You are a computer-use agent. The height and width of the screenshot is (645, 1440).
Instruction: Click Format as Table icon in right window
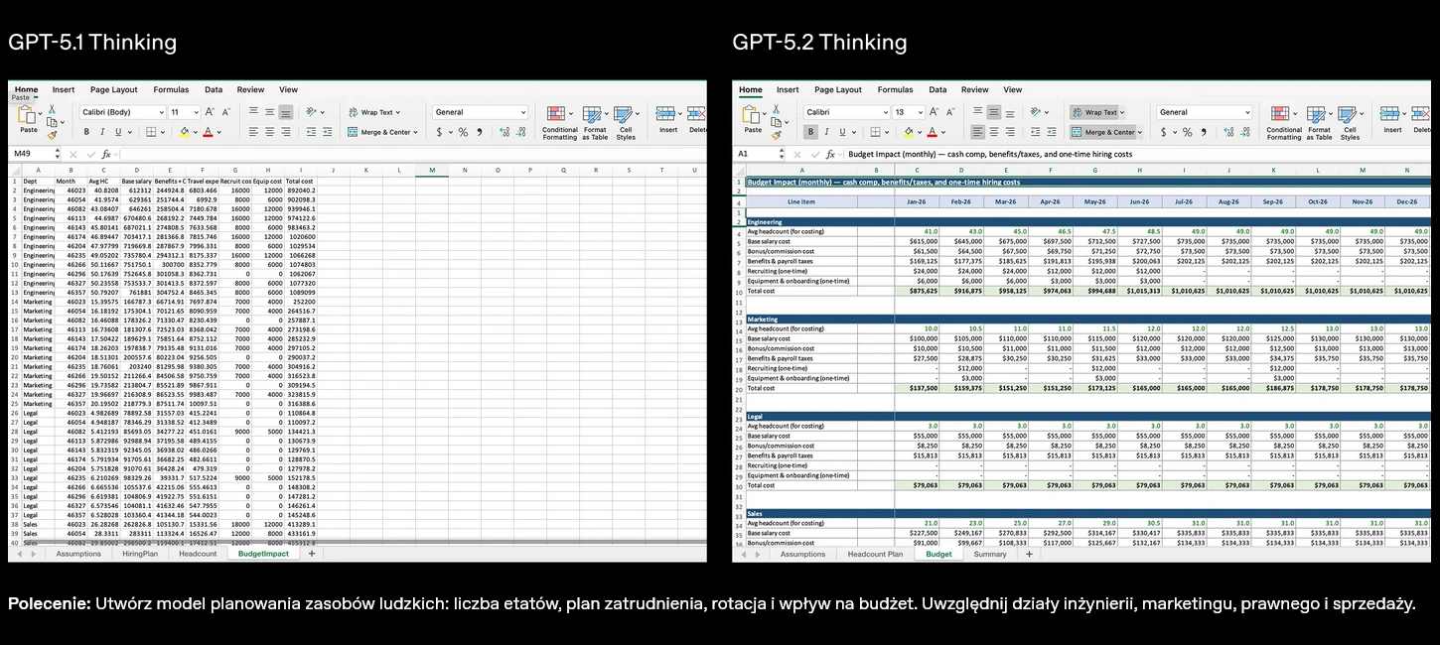tap(1317, 115)
